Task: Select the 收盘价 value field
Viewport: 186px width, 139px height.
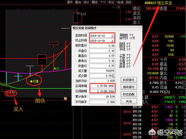Action: [102, 66]
